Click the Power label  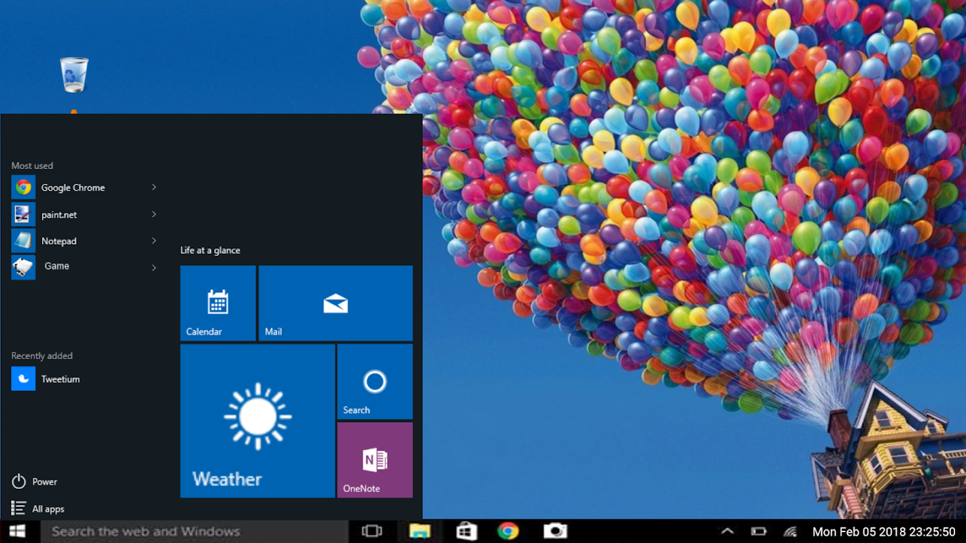pos(45,482)
